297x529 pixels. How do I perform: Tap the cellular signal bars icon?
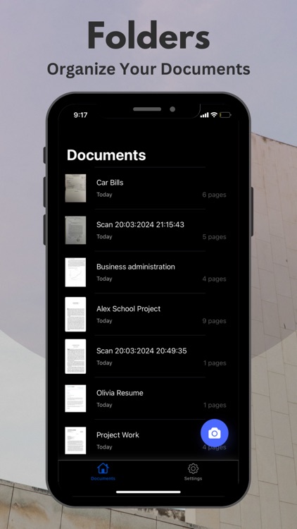pyautogui.click(x=204, y=115)
